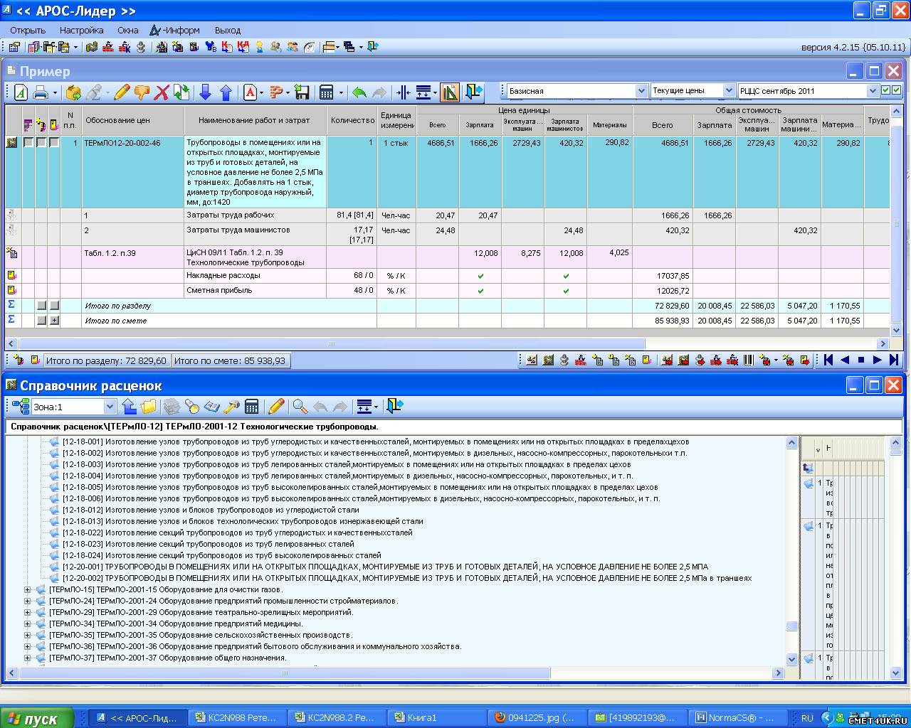Expand the ТЕРмЛО-15 tree node
Screen dimensions: 911x728
coord(28,589)
